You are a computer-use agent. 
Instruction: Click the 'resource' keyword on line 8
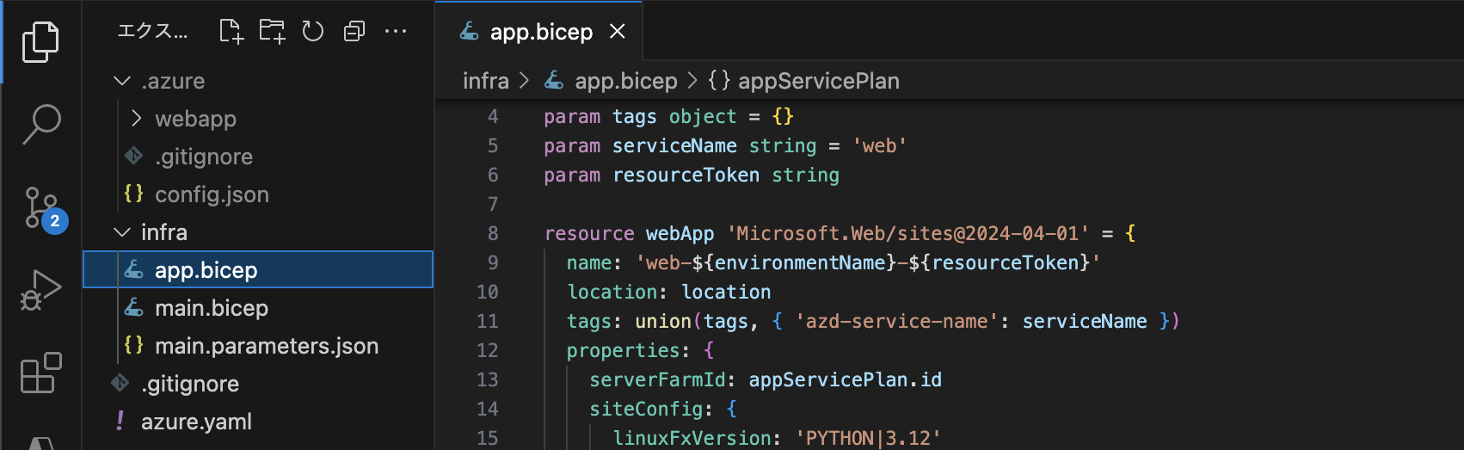point(589,233)
